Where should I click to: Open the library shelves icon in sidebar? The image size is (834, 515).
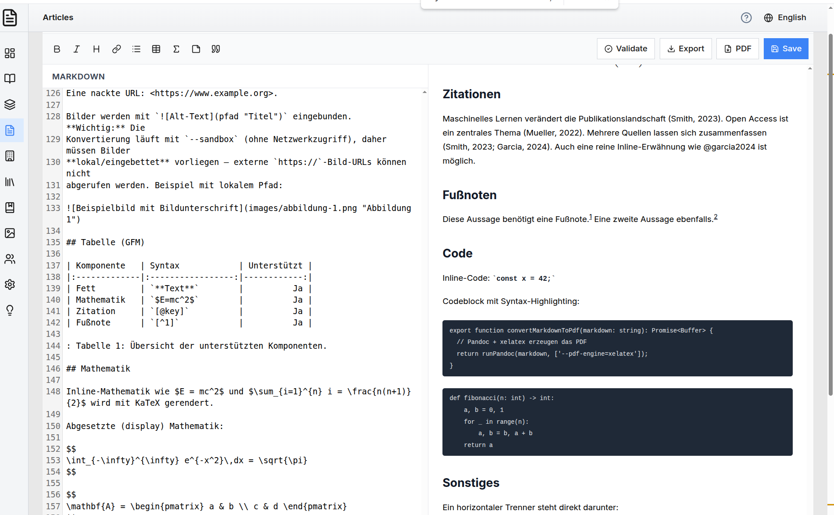[x=10, y=182]
